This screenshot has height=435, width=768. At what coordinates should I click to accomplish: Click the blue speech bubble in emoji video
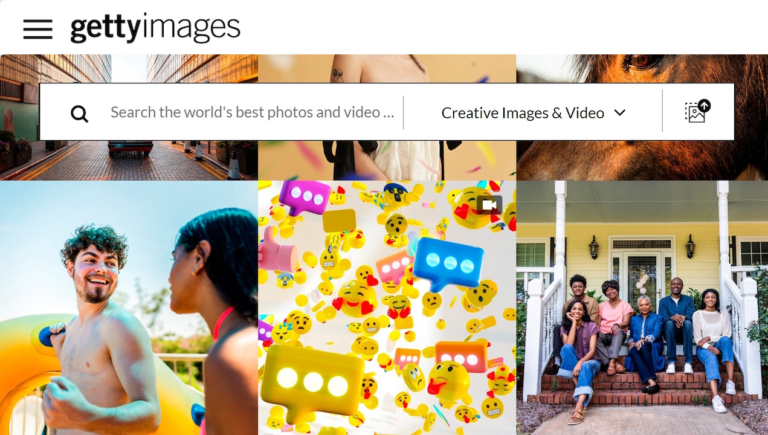pyautogui.click(x=449, y=265)
